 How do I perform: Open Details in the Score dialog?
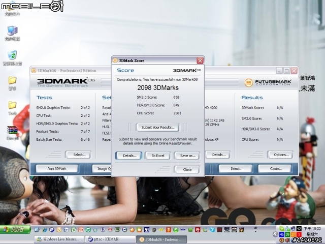(128, 156)
